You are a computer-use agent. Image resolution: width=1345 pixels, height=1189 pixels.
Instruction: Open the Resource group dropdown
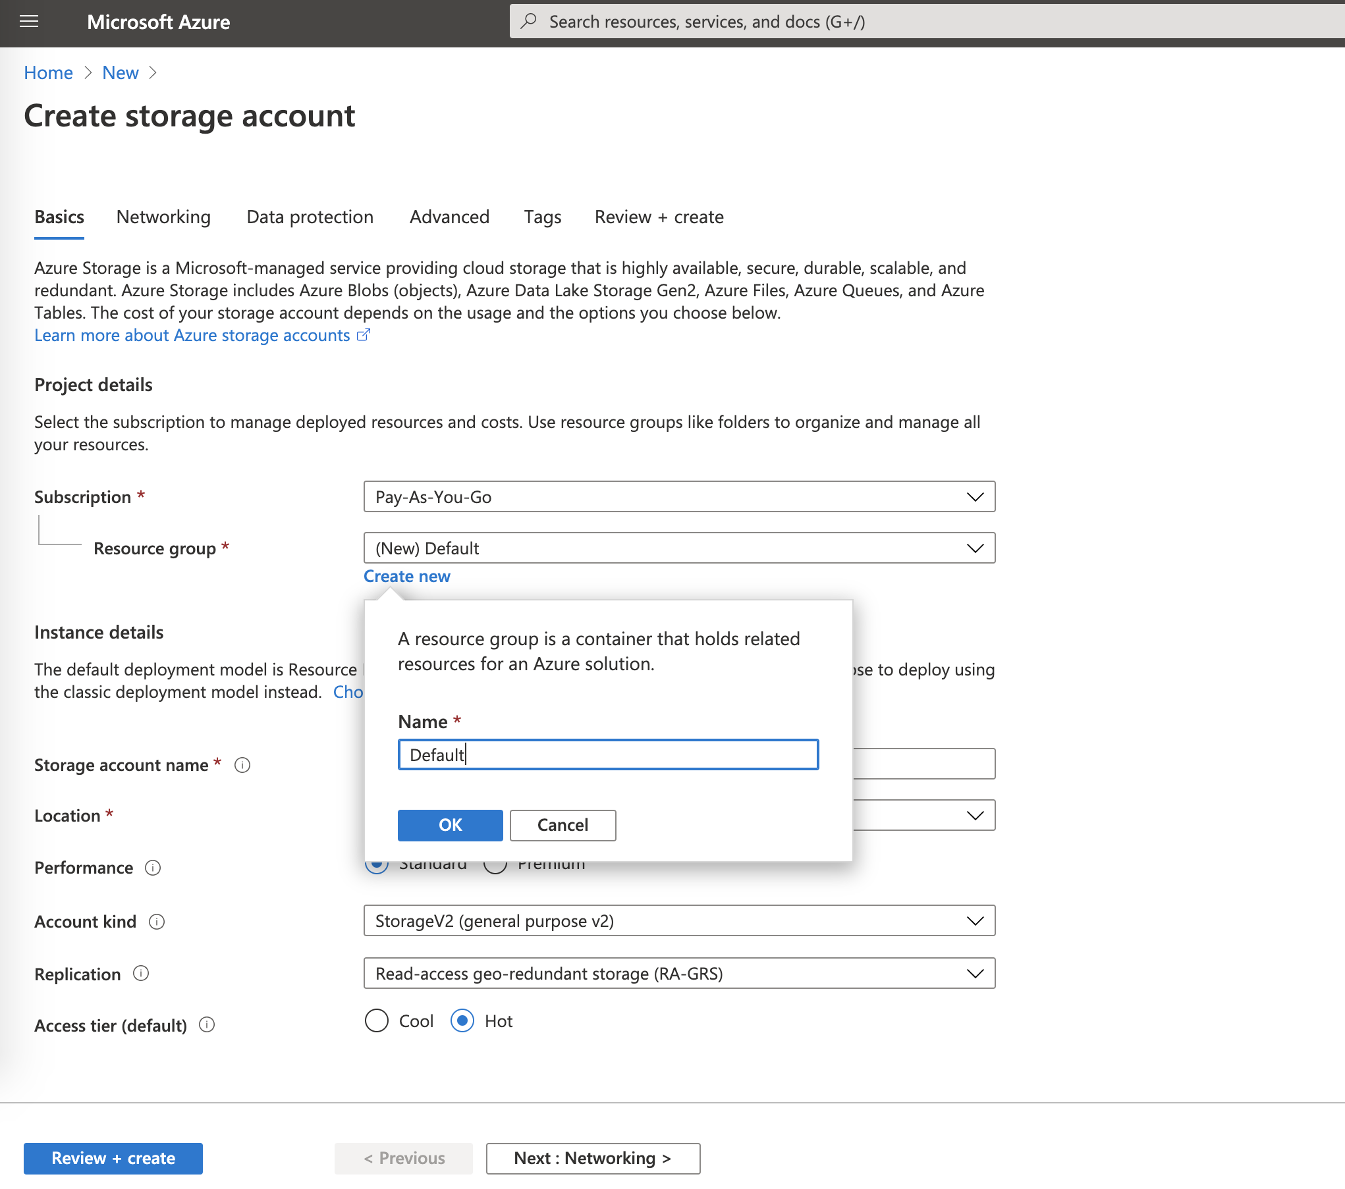[x=679, y=548]
